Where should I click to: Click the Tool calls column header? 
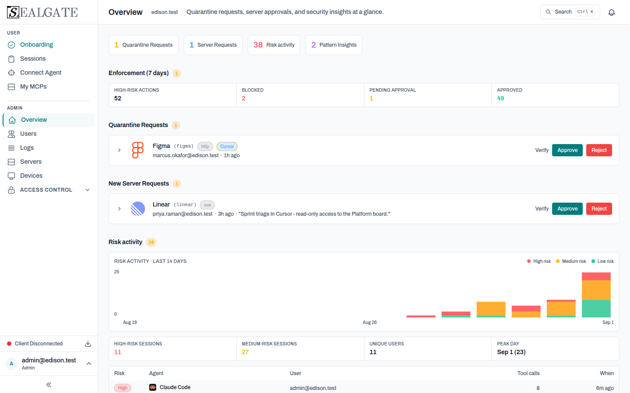(528, 373)
